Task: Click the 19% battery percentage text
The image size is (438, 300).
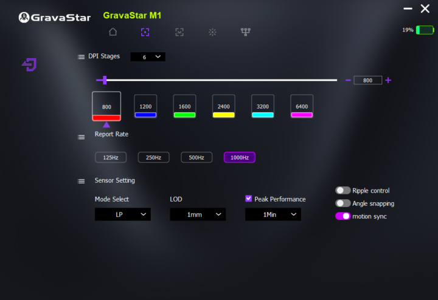Action: (408, 30)
